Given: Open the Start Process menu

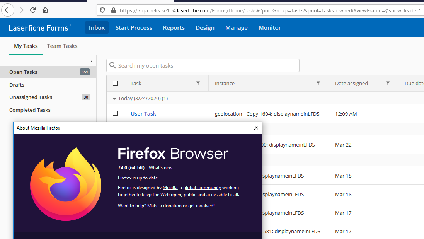Looking at the screenshot, I should 134,27.
